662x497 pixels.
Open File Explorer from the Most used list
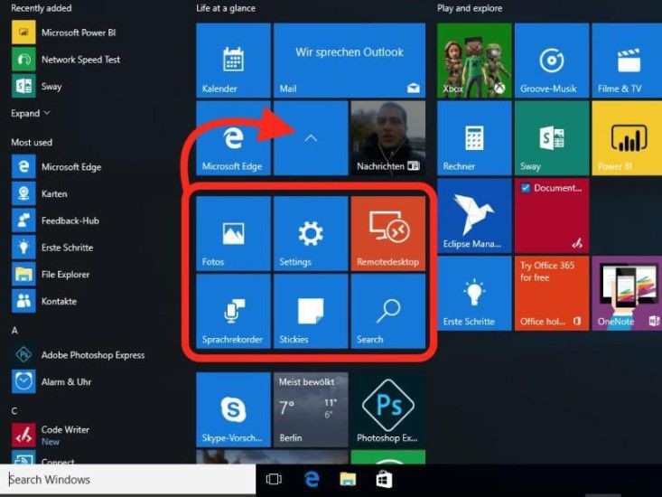click(51, 275)
